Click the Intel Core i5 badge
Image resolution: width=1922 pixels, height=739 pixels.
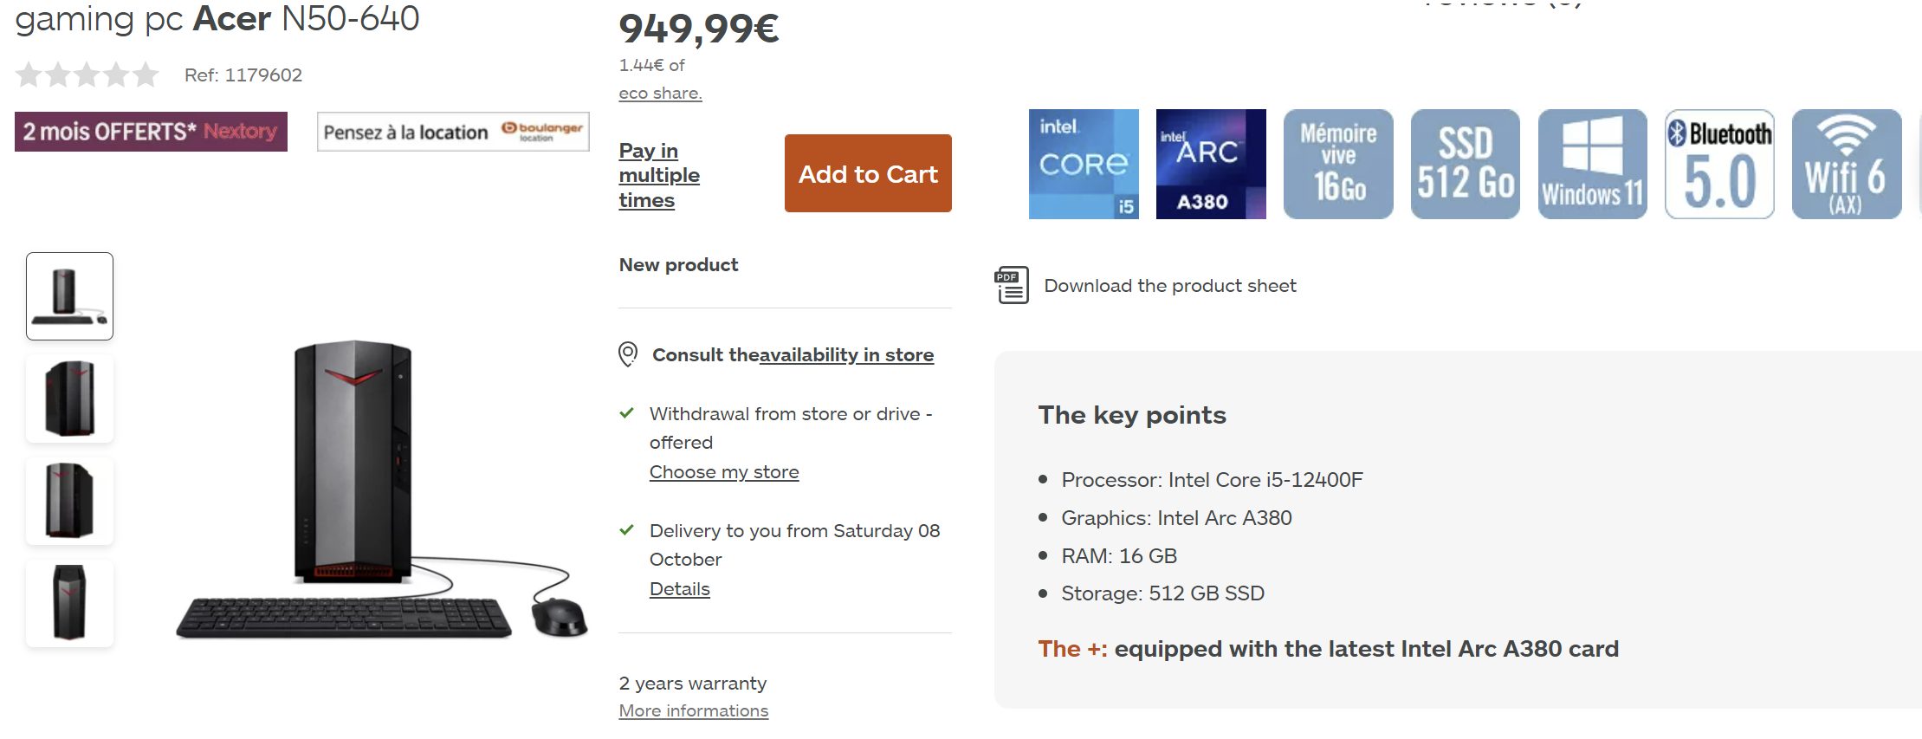coord(1083,164)
